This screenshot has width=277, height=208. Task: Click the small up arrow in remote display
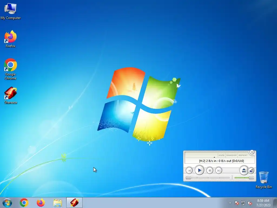(x=214, y=157)
